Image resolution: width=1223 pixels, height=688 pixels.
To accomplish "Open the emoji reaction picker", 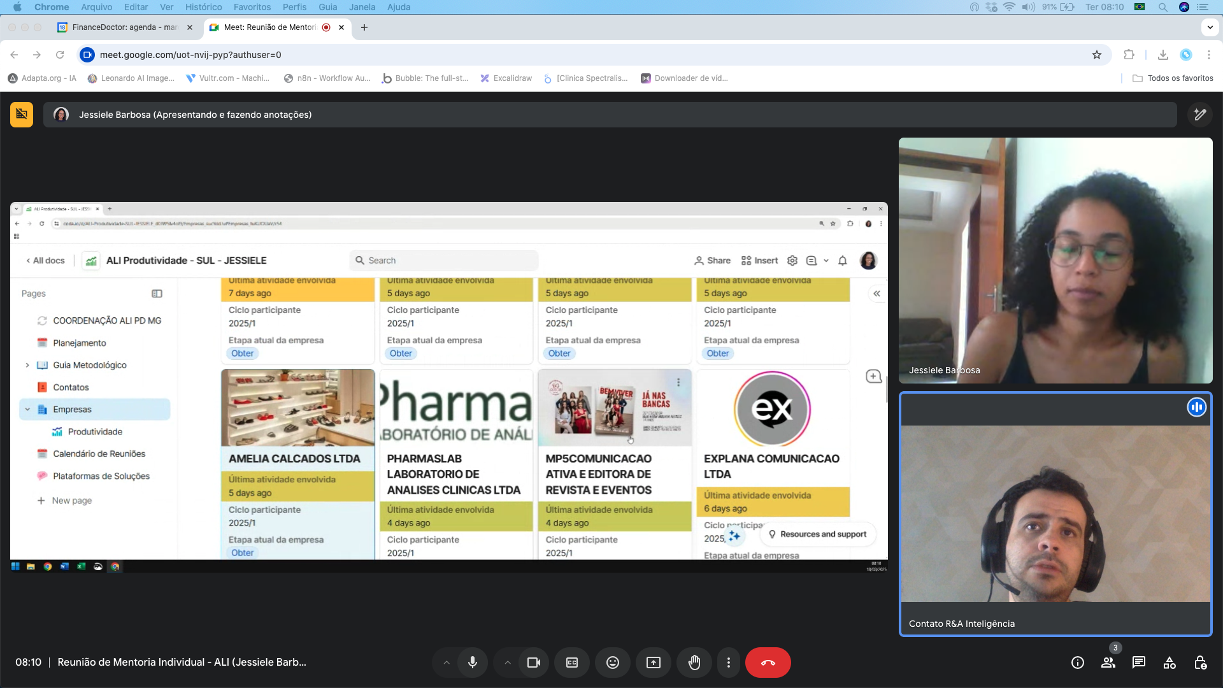I will click(612, 663).
